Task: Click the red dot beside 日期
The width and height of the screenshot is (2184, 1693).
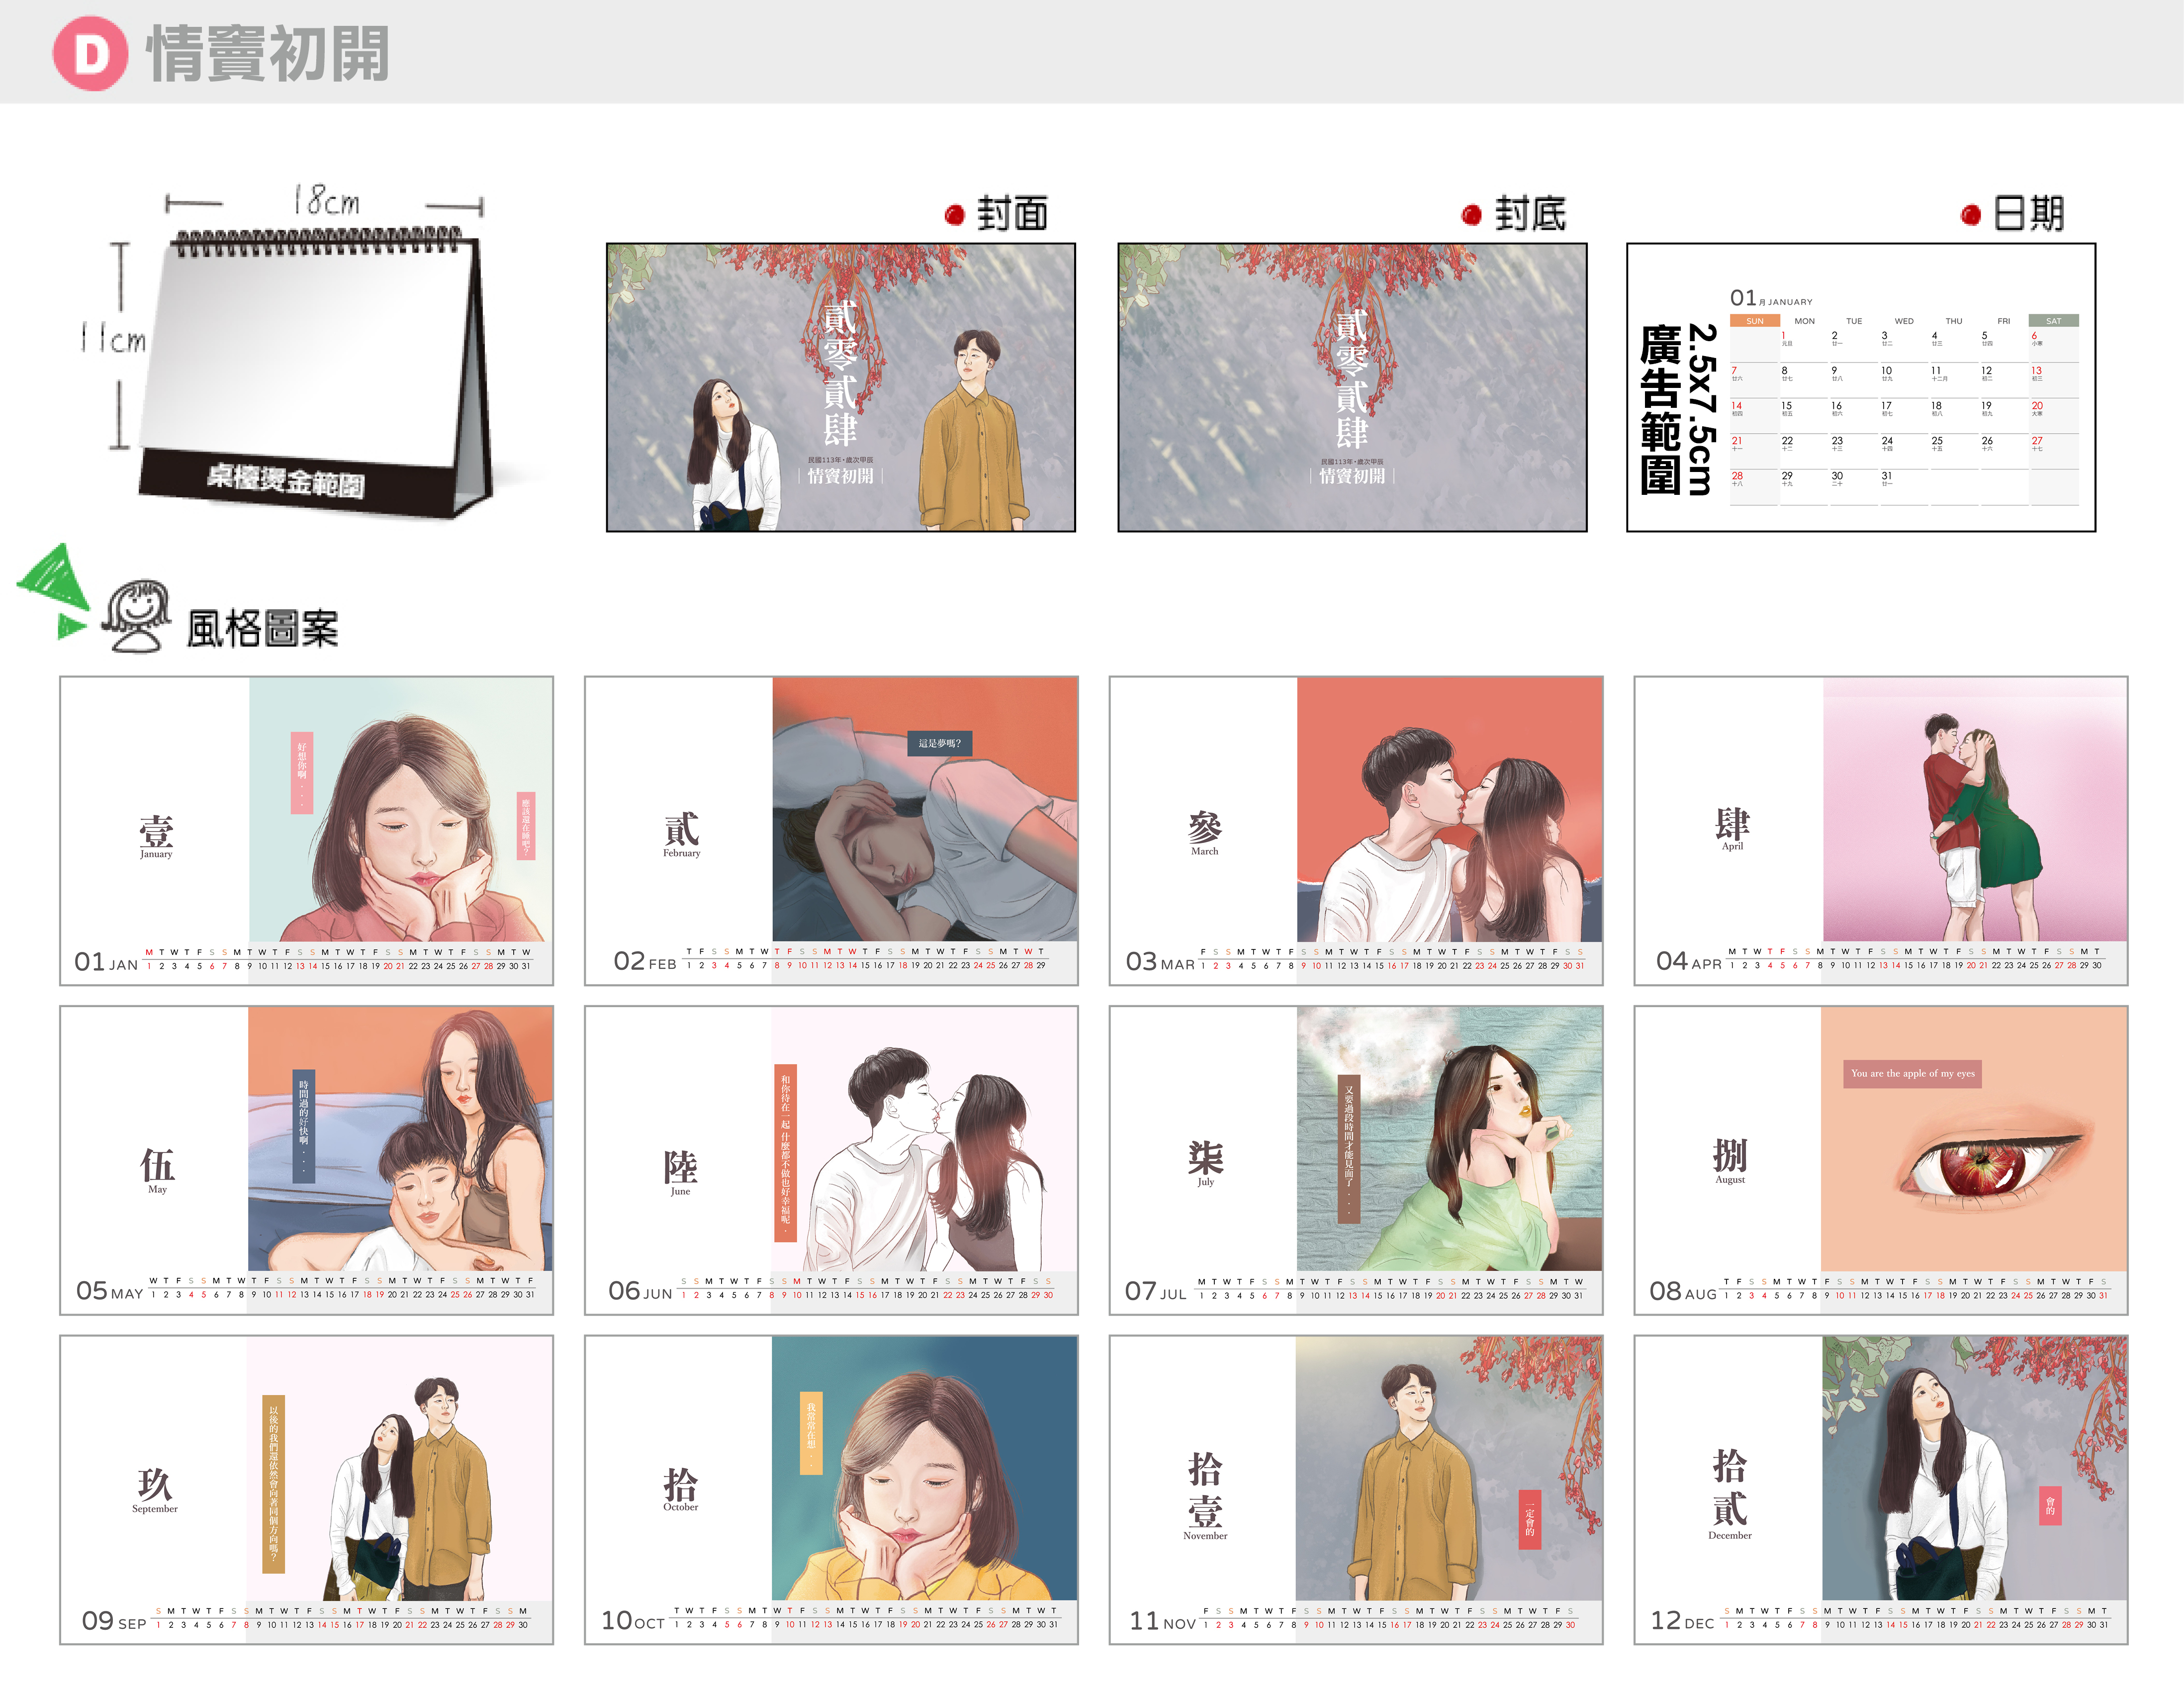Action: pos(1971,215)
